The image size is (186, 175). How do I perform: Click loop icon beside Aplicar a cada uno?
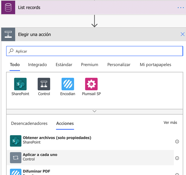point(16,158)
